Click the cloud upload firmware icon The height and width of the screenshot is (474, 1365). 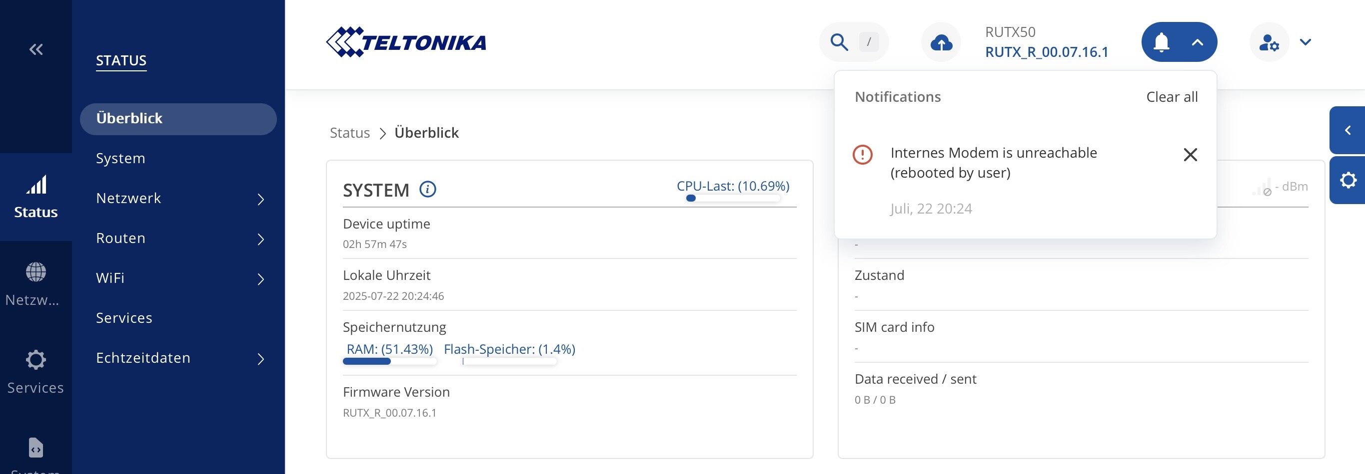point(941,42)
